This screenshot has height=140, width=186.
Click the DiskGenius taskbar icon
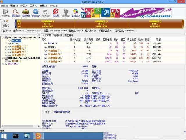pyautogui.click(x=38, y=136)
